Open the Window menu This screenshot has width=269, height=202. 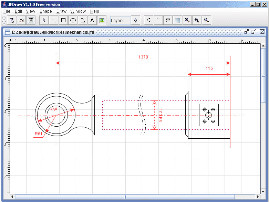[x=78, y=11]
